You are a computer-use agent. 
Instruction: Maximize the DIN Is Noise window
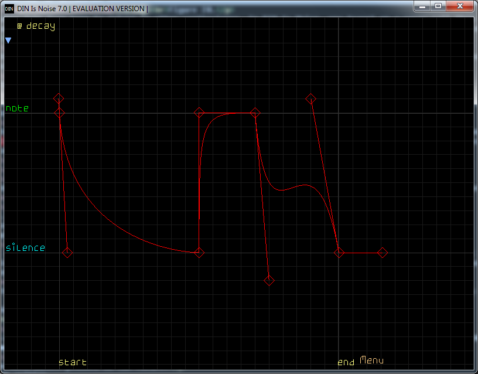pyautogui.click(x=438, y=6)
